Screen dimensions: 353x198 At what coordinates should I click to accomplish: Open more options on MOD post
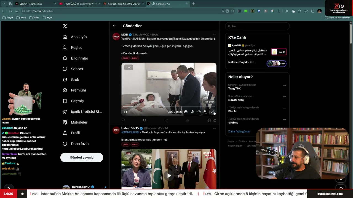[x=215, y=35]
